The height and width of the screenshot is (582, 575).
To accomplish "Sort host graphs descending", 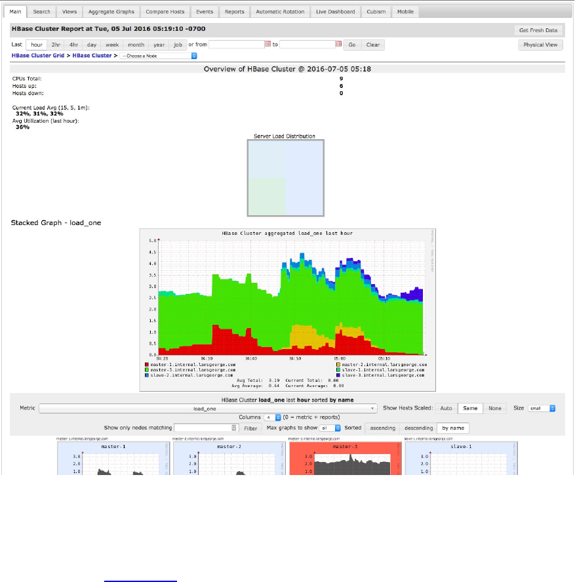I will pyautogui.click(x=418, y=428).
